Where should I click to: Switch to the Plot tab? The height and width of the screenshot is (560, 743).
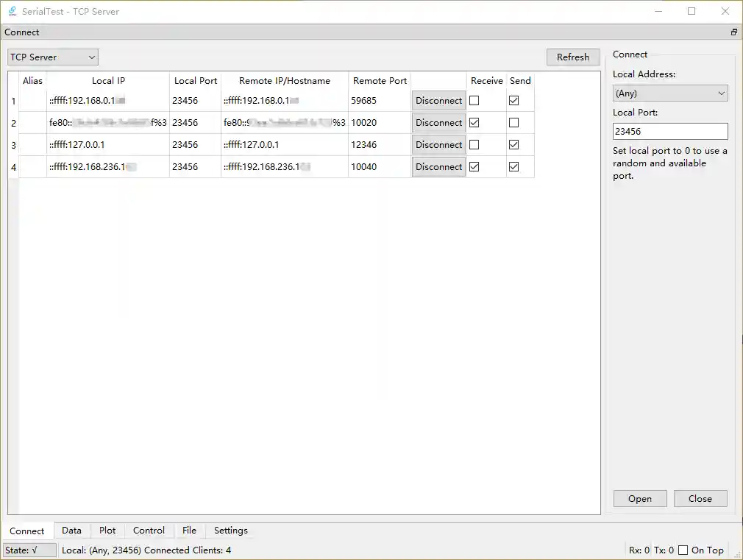pyautogui.click(x=107, y=530)
